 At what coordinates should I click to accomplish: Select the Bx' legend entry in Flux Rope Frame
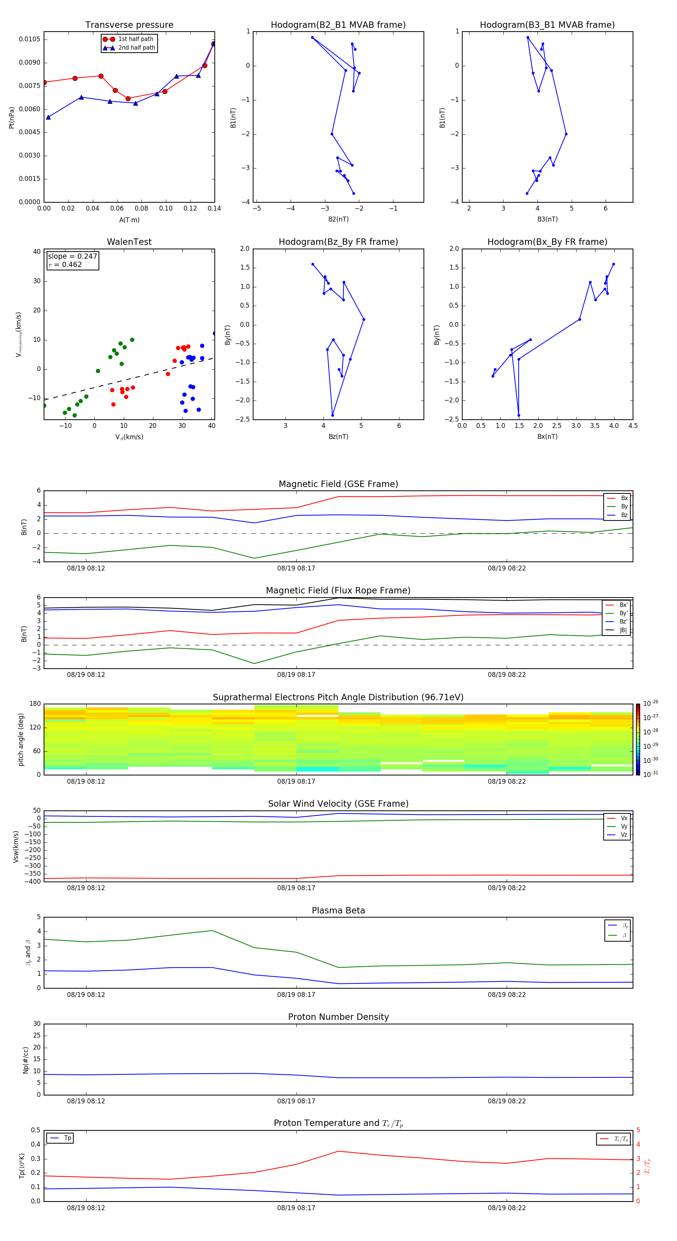point(617,605)
